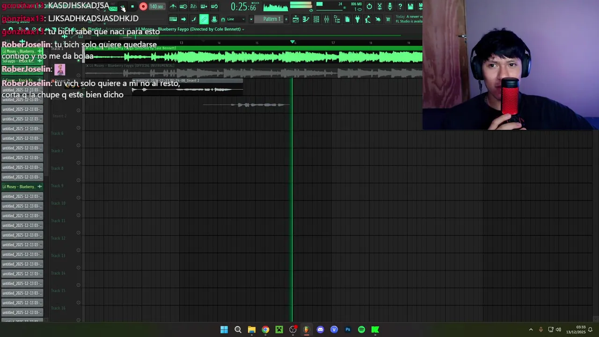The height and width of the screenshot is (337, 599).
Task: Open the Channel rack icon
Action: click(x=316, y=19)
